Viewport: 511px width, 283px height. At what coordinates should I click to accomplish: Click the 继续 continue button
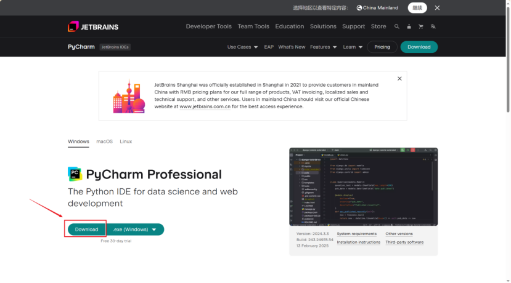coord(417,8)
